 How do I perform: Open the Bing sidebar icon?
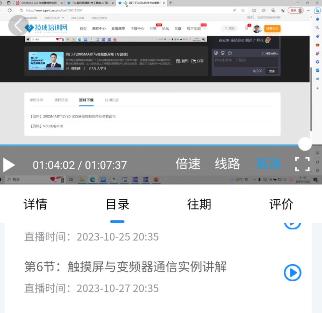point(318,10)
